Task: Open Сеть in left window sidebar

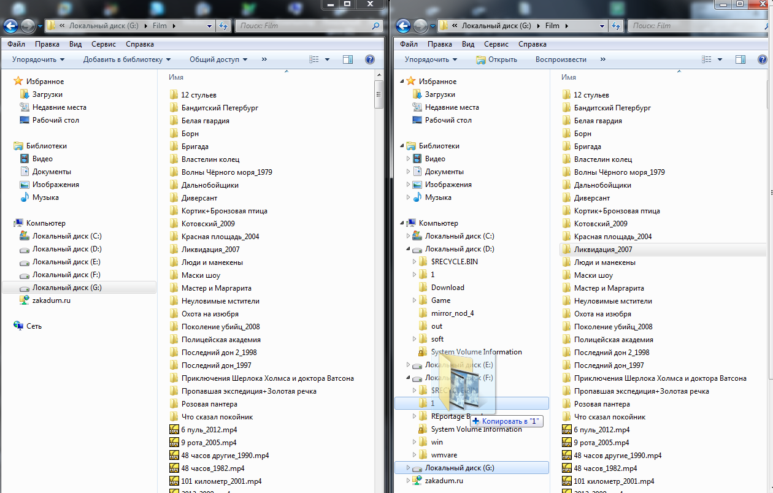Action: [x=34, y=326]
